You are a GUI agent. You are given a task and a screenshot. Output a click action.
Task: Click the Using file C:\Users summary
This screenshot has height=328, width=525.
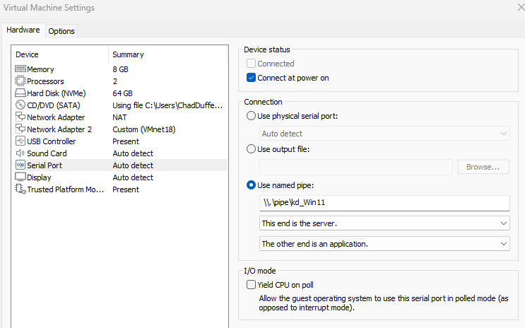pos(167,105)
